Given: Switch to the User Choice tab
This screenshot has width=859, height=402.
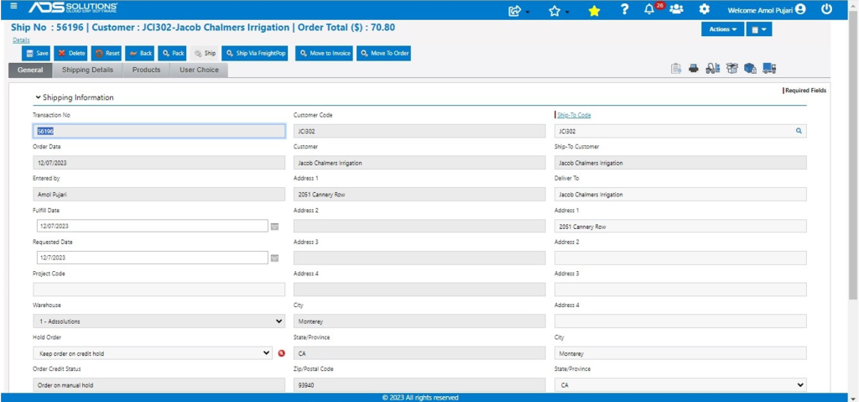Looking at the screenshot, I should click(x=199, y=70).
